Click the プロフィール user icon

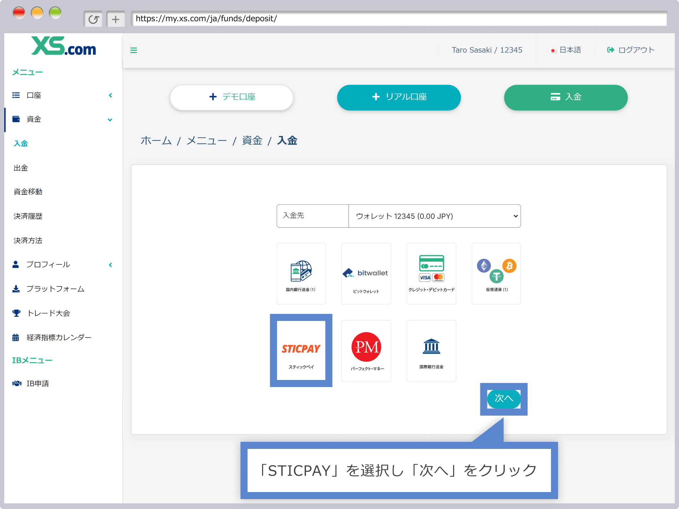(x=16, y=264)
